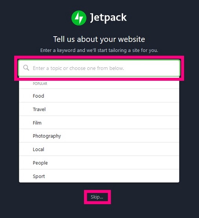
Task: Pick Sport from the popular topics
Action: tap(99, 176)
